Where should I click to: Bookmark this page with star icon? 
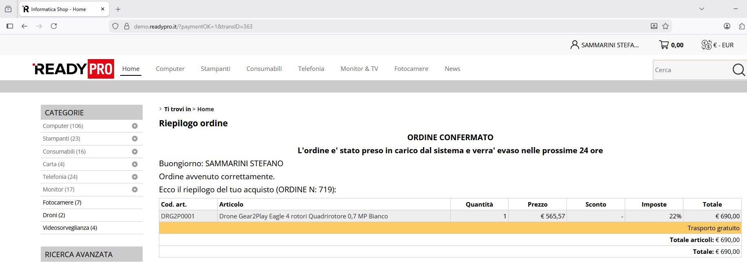tap(665, 26)
